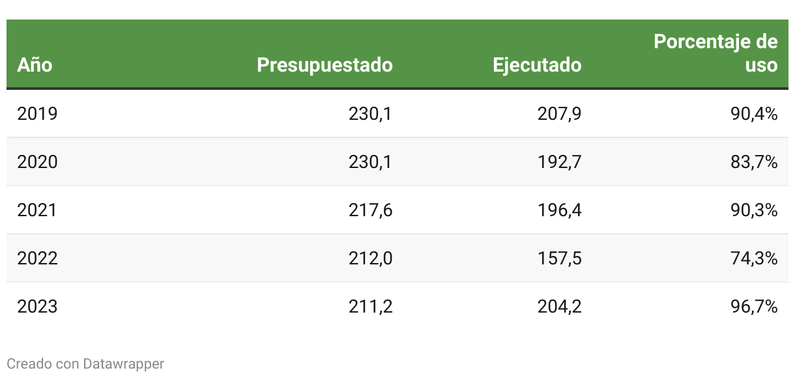Select the 2022 year cell
The height and width of the screenshot is (379, 795).
(x=37, y=259)
